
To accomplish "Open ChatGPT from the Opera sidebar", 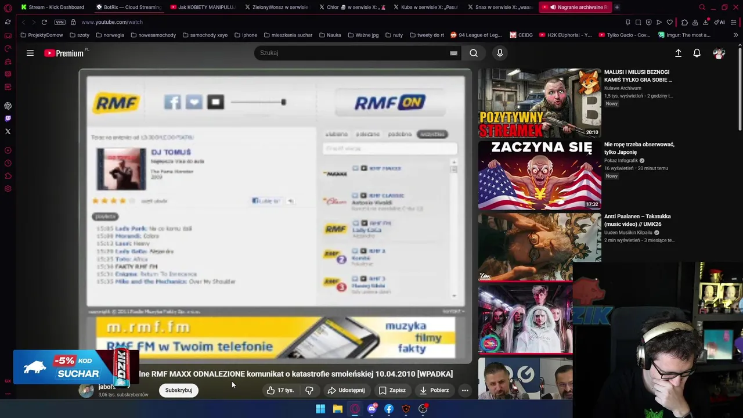I will (x=8, y=106).
